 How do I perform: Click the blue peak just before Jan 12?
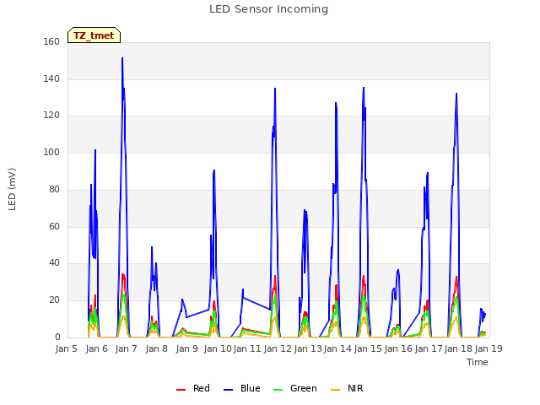pos(275,89)
